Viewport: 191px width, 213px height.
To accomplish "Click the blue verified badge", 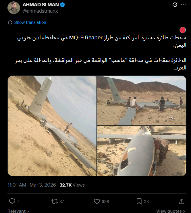I will point(63,5).
